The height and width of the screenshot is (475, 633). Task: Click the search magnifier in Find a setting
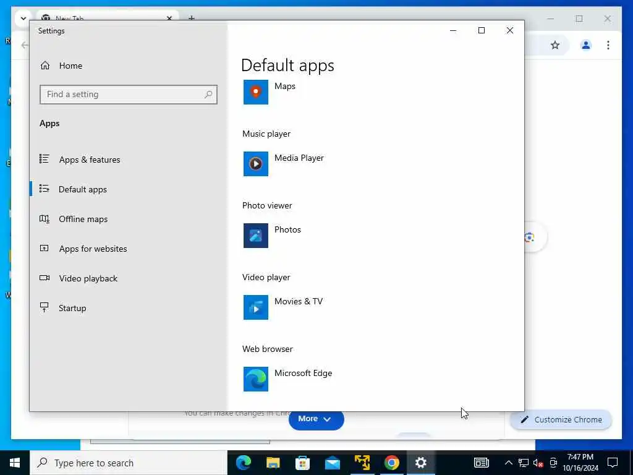(x=208, y=95)
